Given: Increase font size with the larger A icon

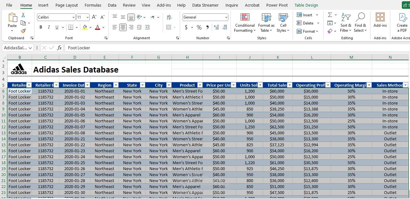Looking at the screenshot, I should click(x=94, y=17).
